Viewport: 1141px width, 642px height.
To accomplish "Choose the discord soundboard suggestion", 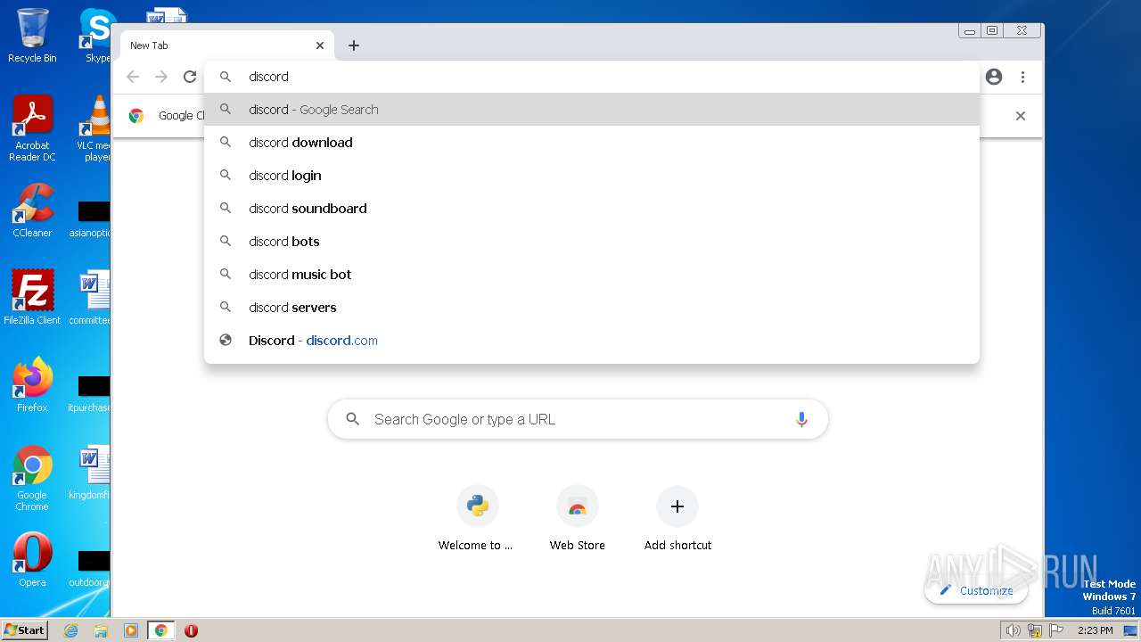I will tap(592, 209).
